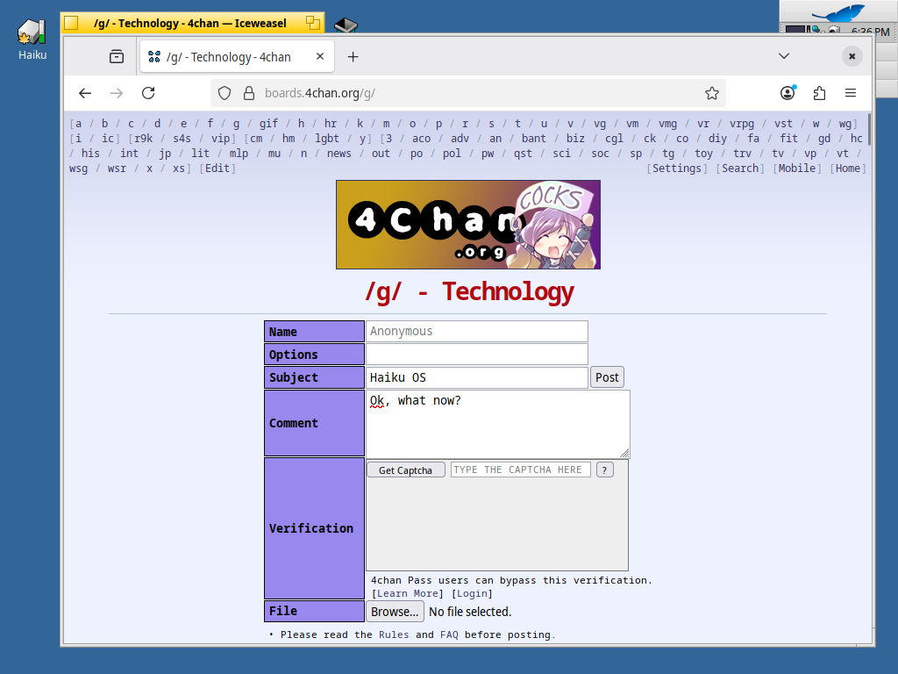Click the window zoom icon in title tab
898x674 pixels.
click(x=313, y=23)
